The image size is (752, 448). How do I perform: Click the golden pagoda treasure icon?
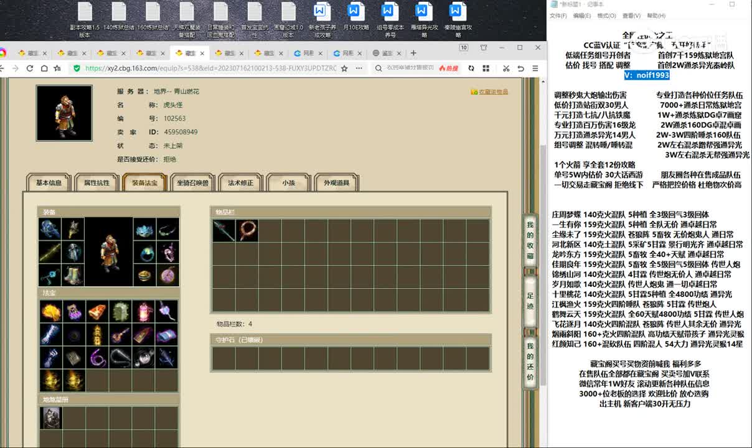pyautogui.click(x=97, y=334)
